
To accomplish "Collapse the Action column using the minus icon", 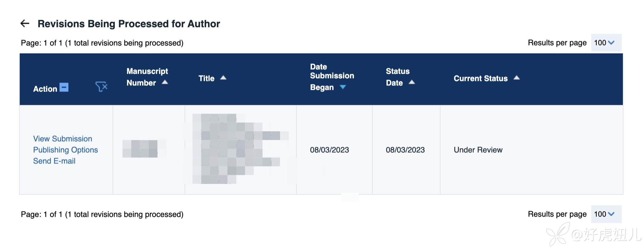I will pyautogui.click(x=64, y=88).
